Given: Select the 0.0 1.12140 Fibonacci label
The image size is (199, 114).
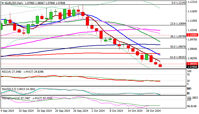Looking at the screenshot, I should pos(179,3).
